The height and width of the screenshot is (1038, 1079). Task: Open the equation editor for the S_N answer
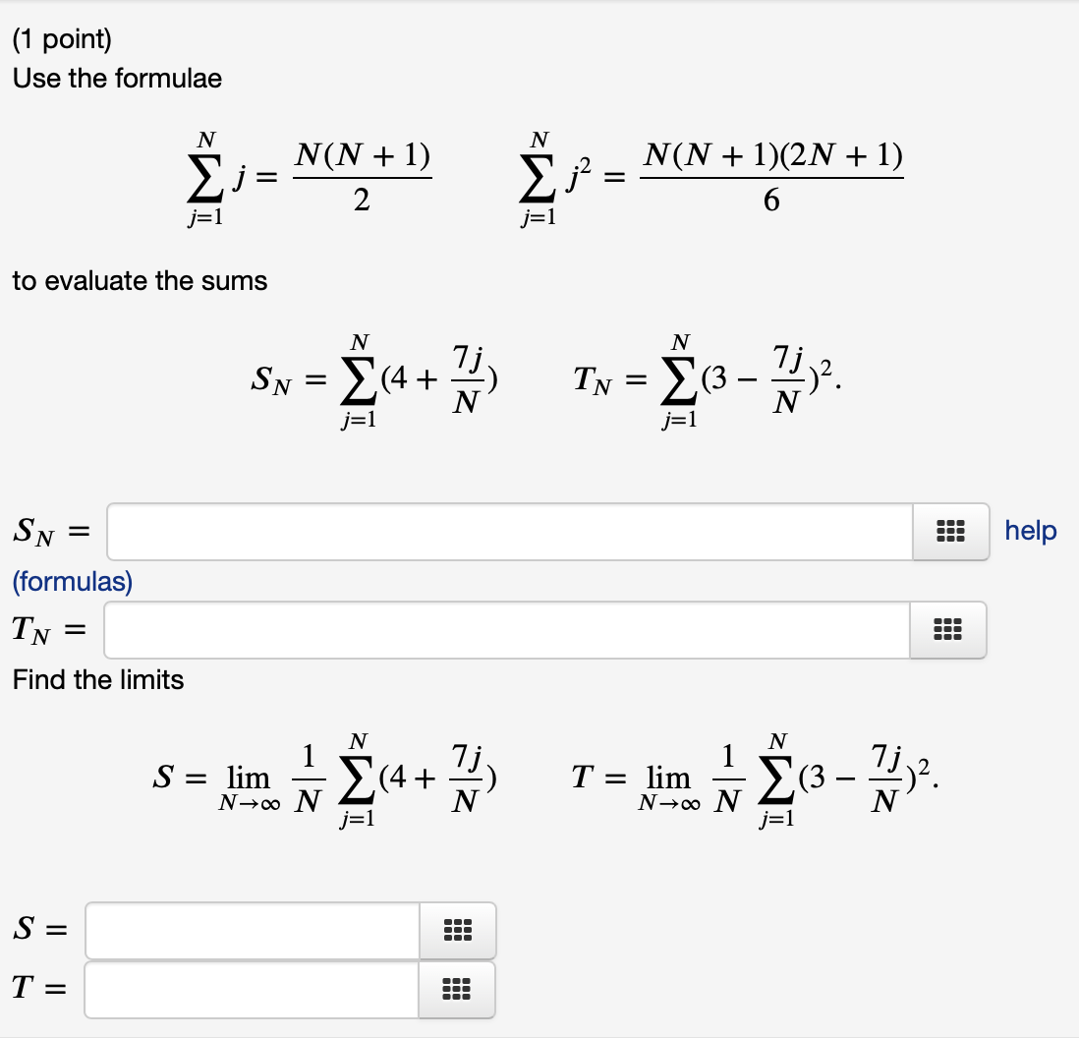949,532
